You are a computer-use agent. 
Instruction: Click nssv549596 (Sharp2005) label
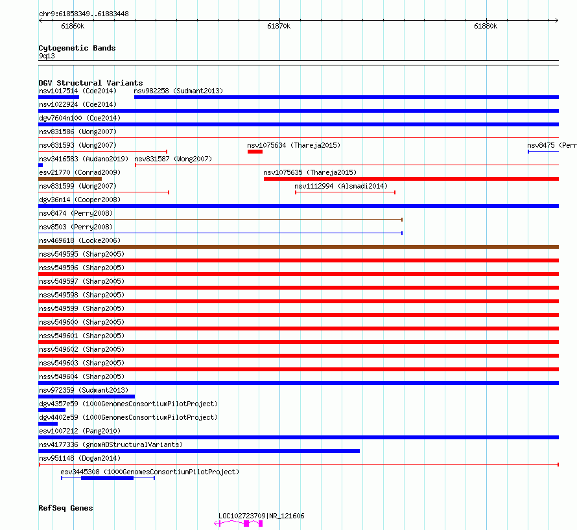(82, 268)
